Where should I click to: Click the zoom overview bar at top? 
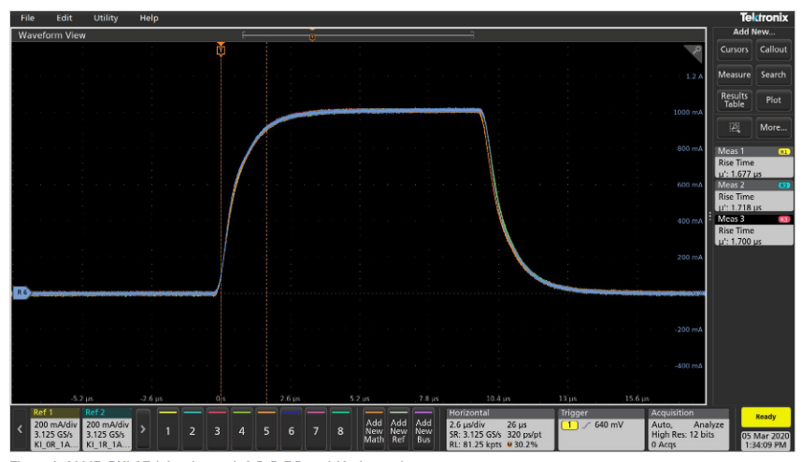tap(358, 35)
